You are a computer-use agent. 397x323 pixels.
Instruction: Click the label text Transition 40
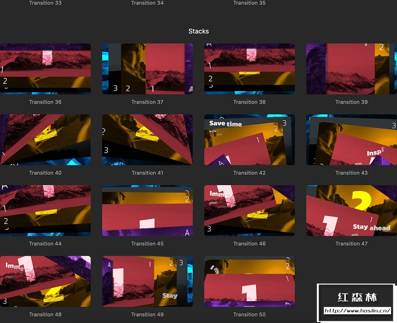[45, 173]
